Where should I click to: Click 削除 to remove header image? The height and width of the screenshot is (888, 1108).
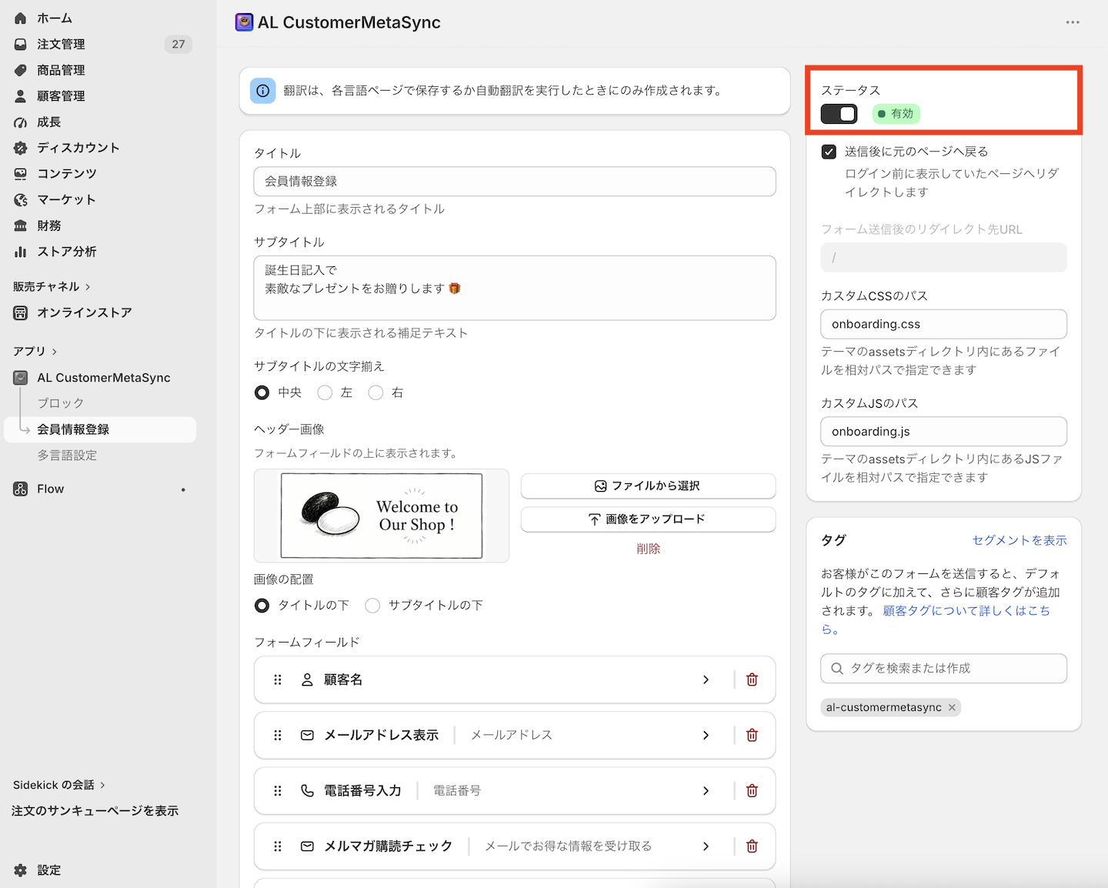click(648, 549)
